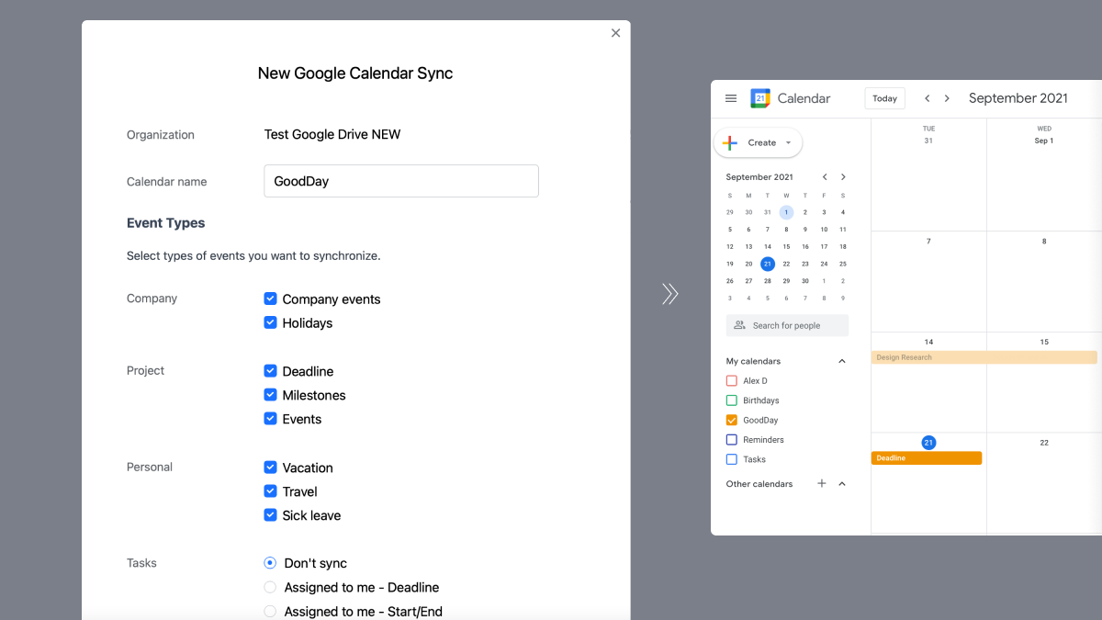The width and height of the screenshot is (1102, 620).
Task: Click the Google Calendar logo icon
Action: click(760, 98)
